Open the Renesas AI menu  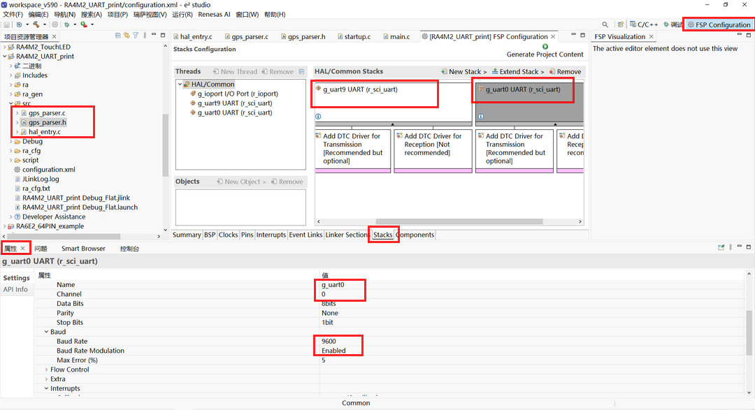tap(215, 15)
